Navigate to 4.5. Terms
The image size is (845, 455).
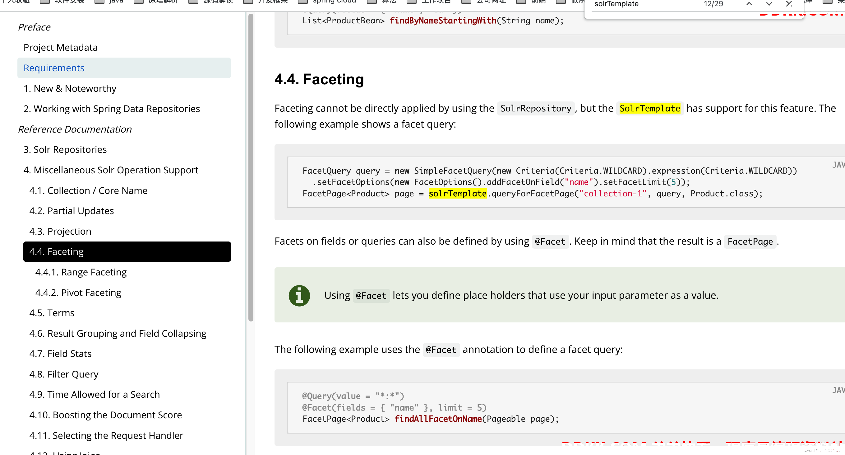coord(52,313)
